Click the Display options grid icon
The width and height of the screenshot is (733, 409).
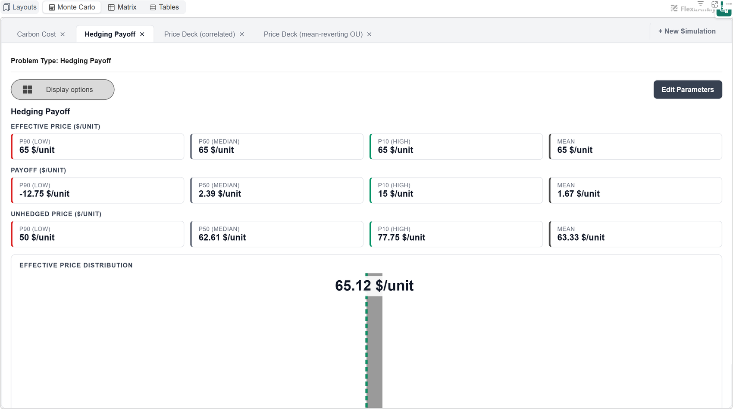tap(28, 90)
